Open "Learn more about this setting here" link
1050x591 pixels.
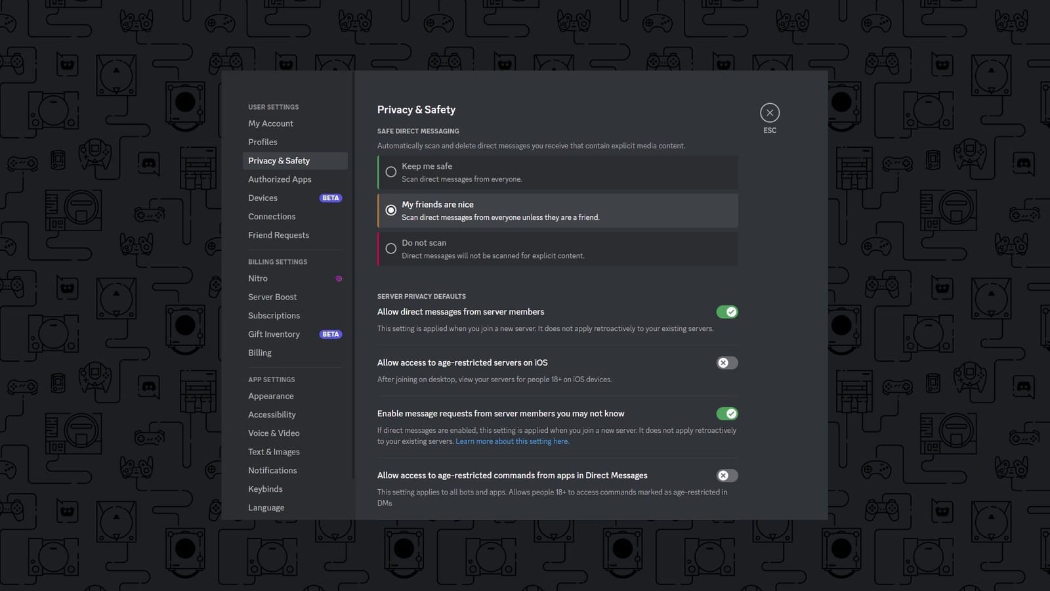pos(513,441)
